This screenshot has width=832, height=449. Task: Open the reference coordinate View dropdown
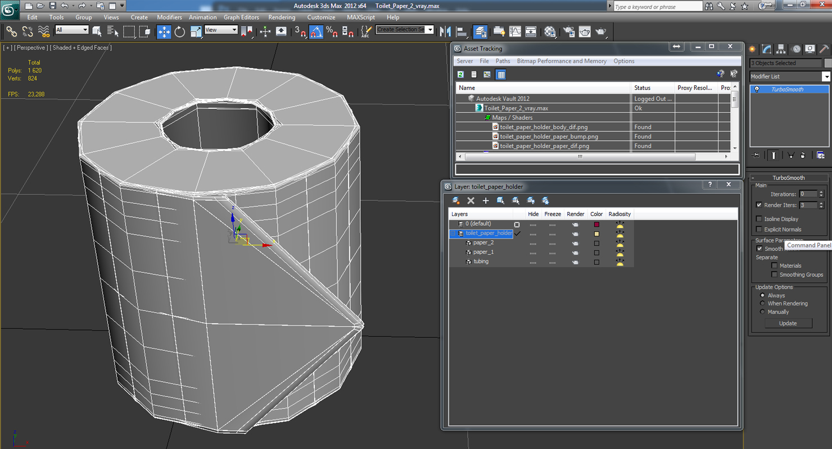pyautogui.click(x=221, y=30)
